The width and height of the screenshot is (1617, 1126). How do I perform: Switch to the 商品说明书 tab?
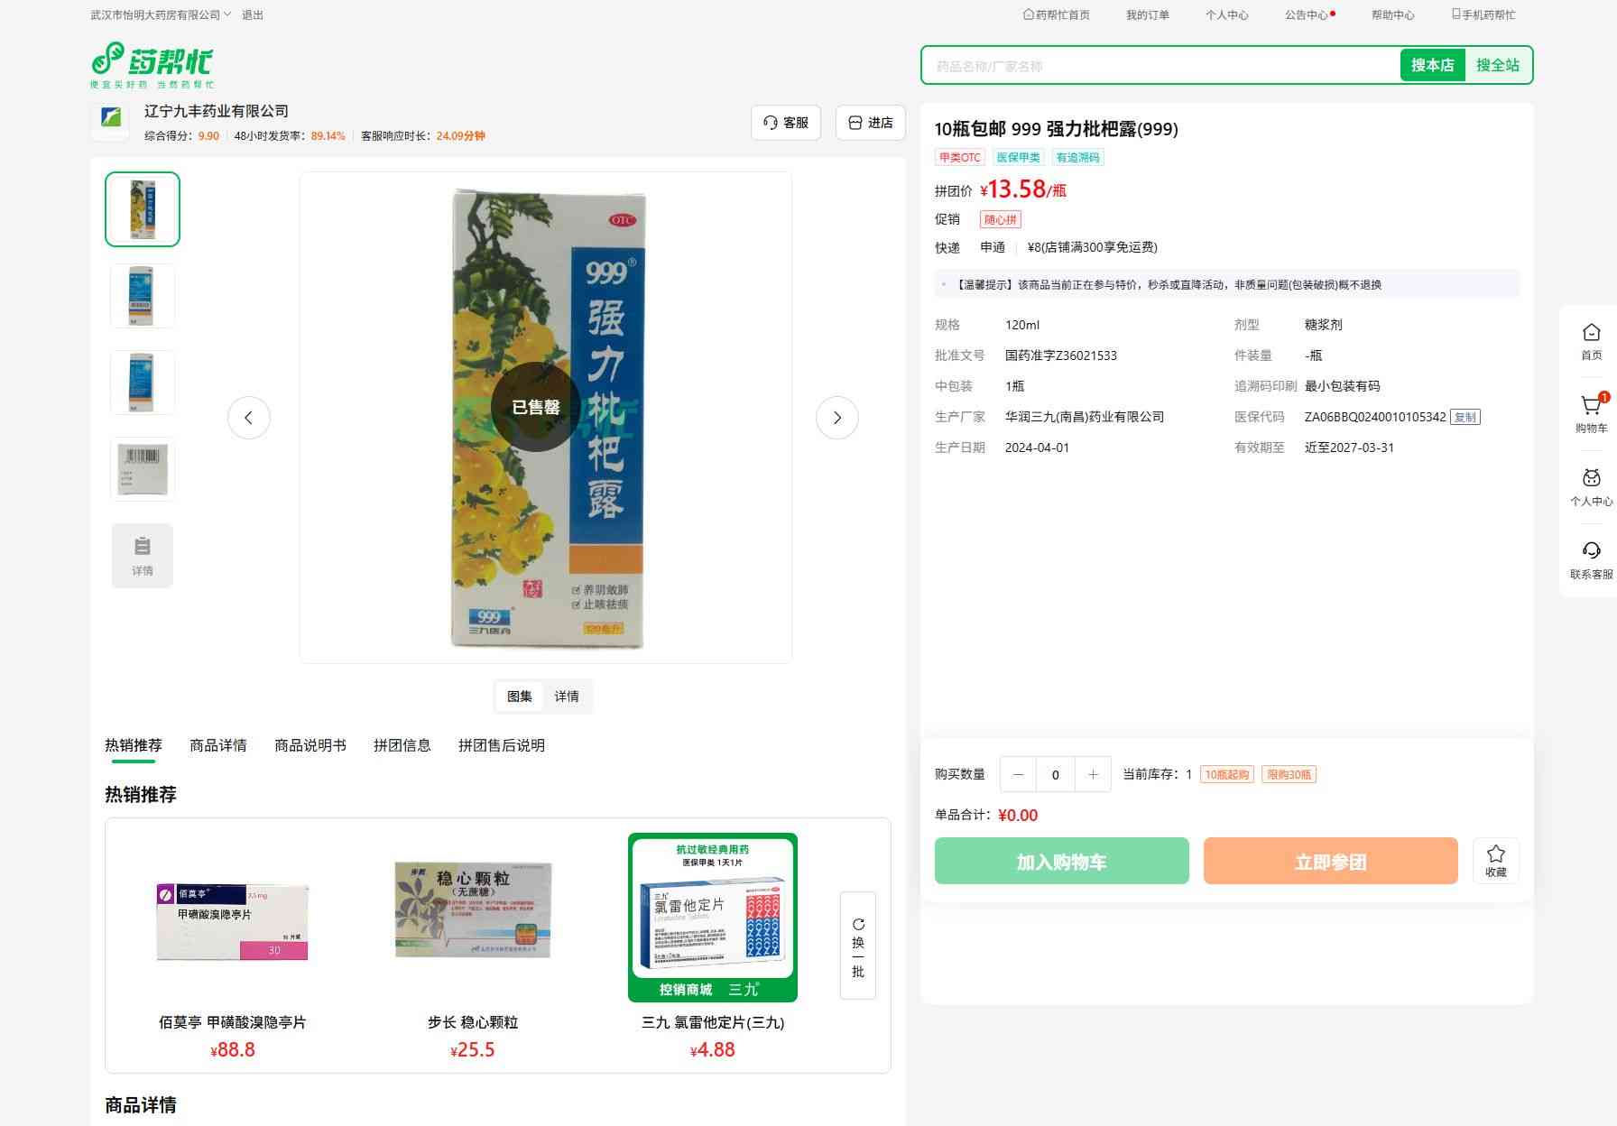pyautogui.click(x=310, y=745)
